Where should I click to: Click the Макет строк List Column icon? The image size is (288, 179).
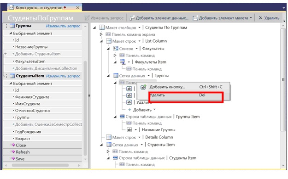point(109,41)
